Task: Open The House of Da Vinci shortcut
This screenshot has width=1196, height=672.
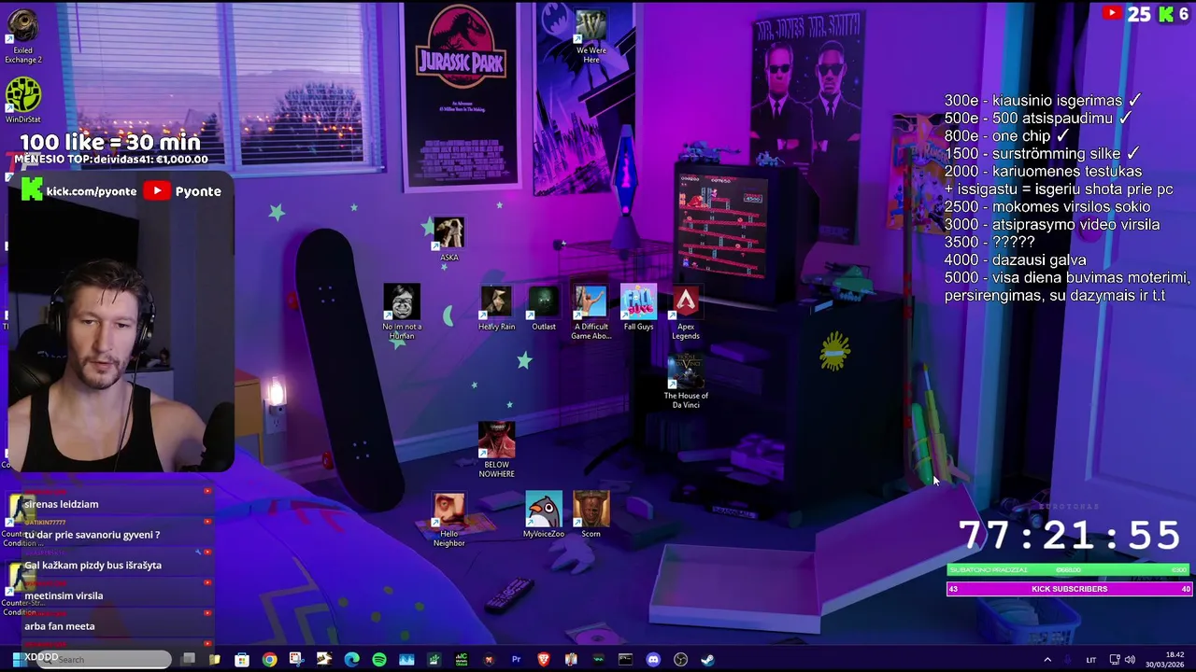Action: pos(686,382)
